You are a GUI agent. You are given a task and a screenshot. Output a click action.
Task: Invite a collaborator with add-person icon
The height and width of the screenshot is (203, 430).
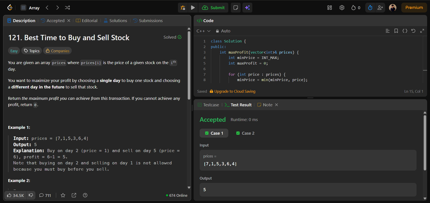tap(381, 8)
